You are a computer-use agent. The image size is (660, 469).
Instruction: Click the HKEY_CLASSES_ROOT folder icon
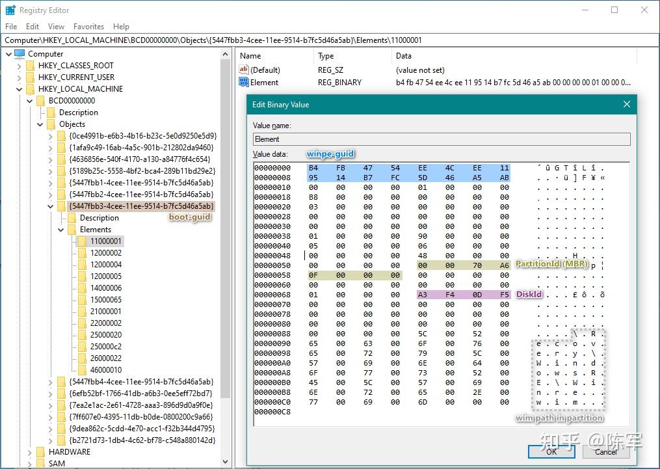tap(30, 66)
